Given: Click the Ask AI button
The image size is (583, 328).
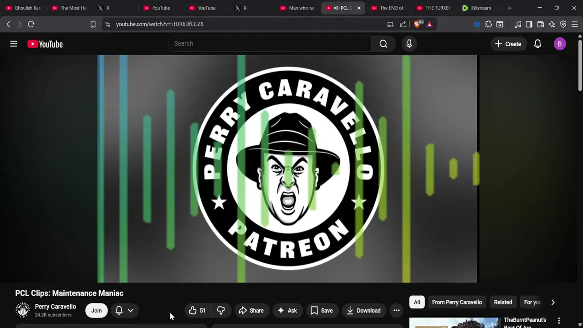Looking at the screenshot, I should click(x=287, y=311).
